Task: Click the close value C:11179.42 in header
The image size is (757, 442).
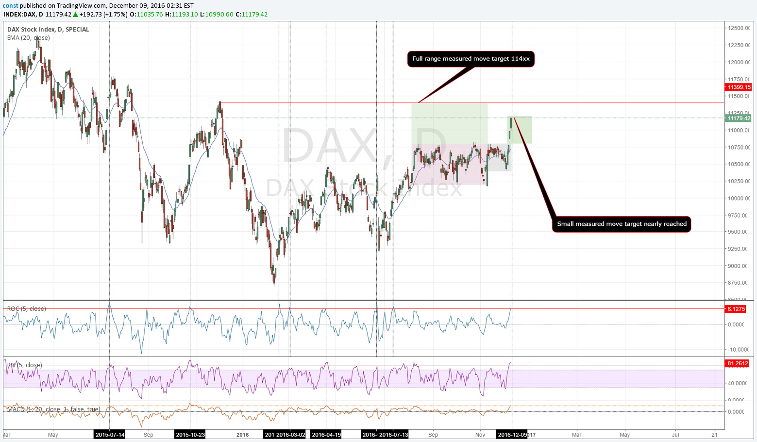Action: point(252,15)
